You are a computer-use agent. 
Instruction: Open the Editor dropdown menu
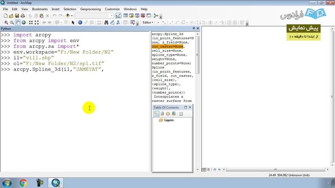[148, 22]
